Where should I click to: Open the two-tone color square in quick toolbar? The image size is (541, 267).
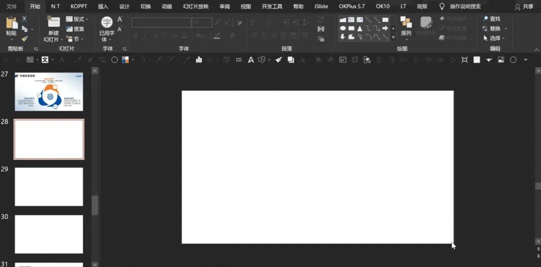click(x=125, y=60)
